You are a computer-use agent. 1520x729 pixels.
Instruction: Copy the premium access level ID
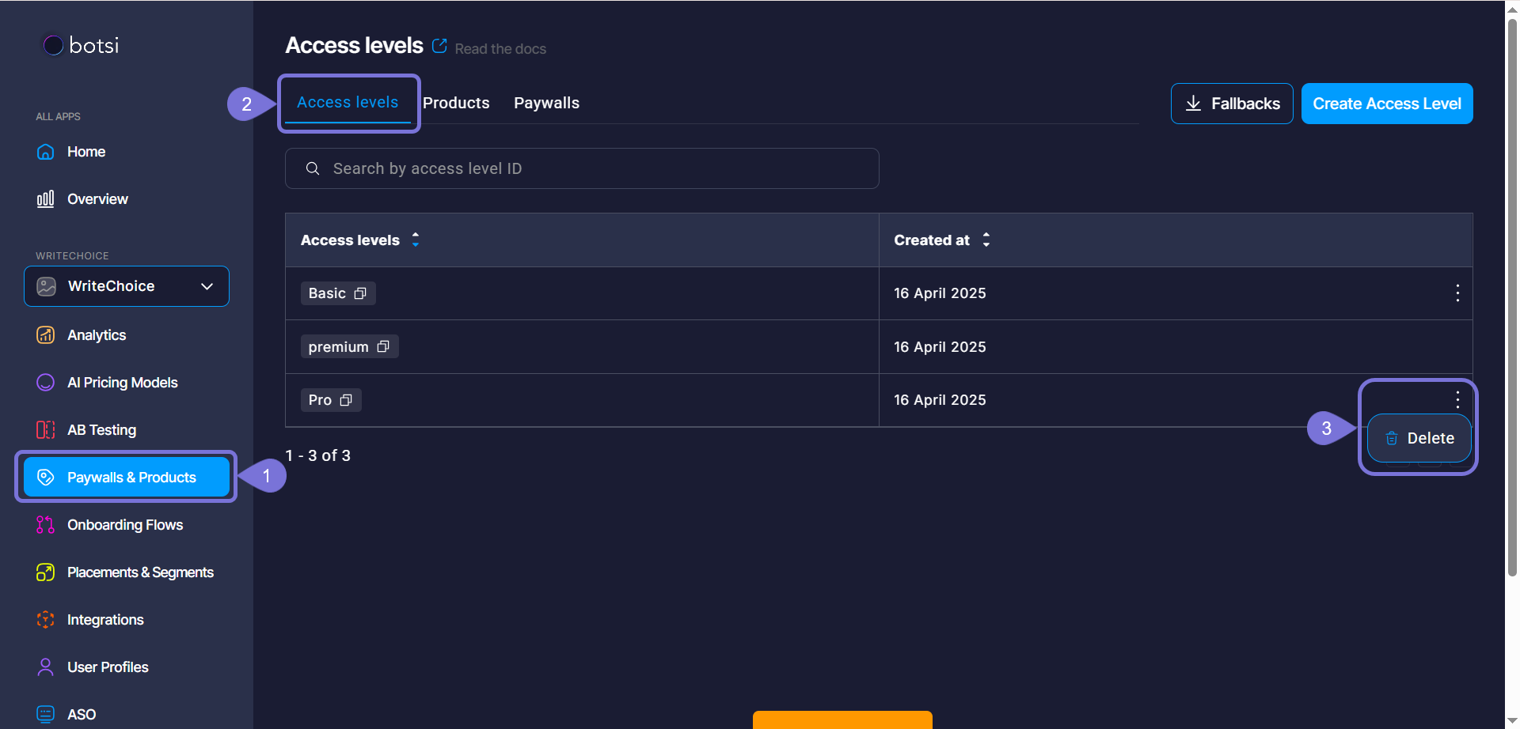click(x=383, y=347)
